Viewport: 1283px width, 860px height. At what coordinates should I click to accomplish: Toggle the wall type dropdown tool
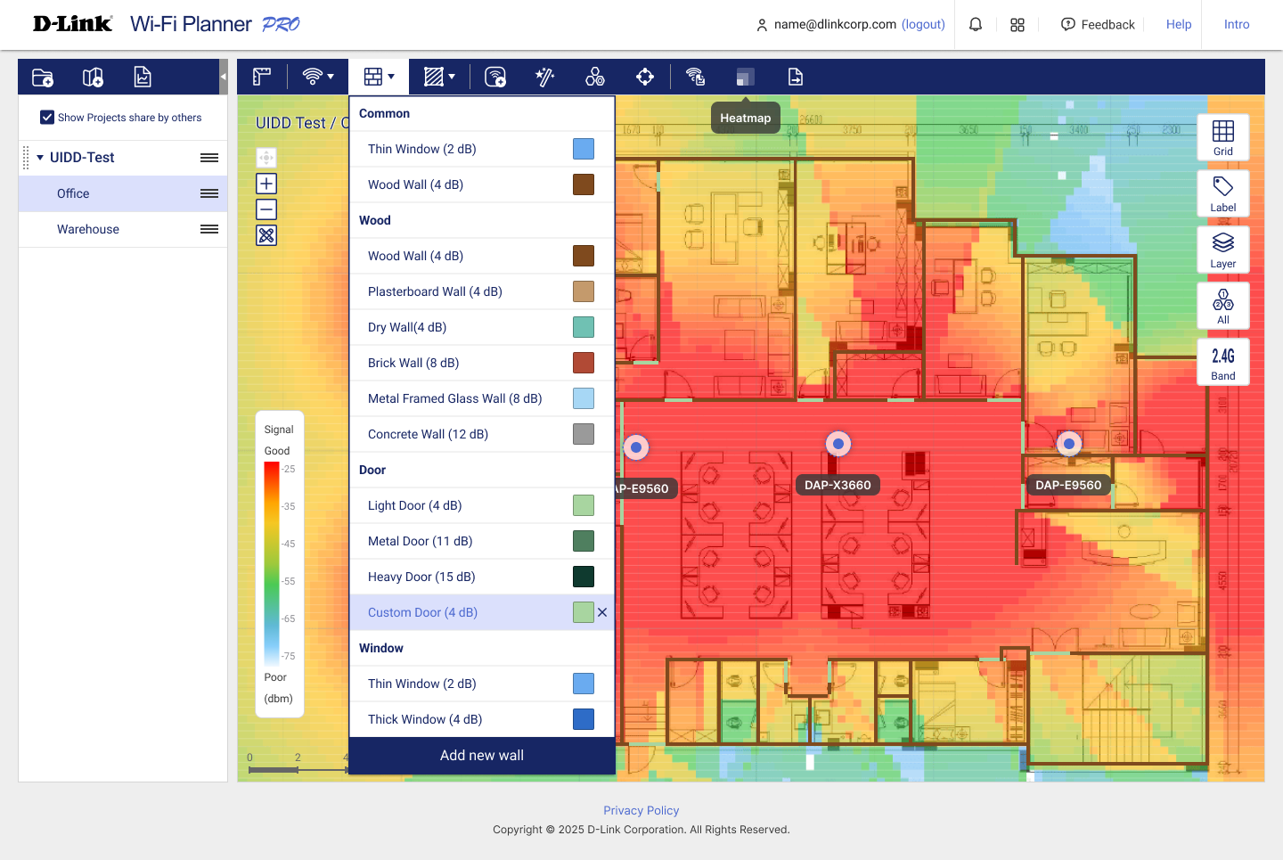coord(379,77)
